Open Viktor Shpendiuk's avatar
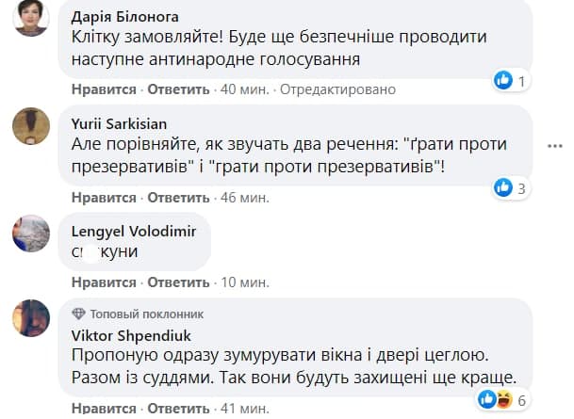Image resolution: width=574 pixels, height=419 pixels. point(31,318)
